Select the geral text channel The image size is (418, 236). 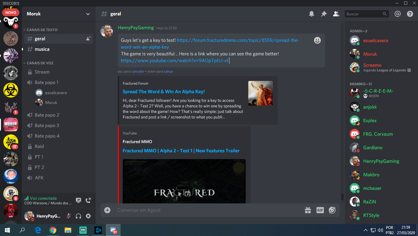pyautogui.click(x=58, y=39)
